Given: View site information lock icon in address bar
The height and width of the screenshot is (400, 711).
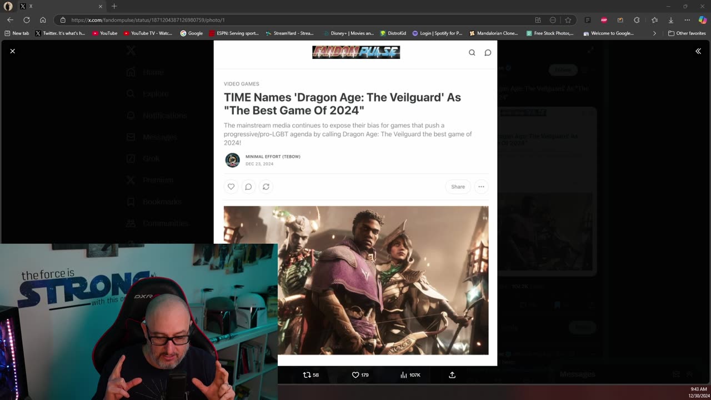Looking at the screenshot, I should [x=63, y=20].
